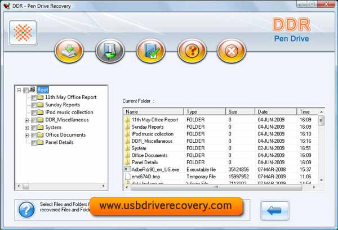
Task: Click the Panel Details folder icon in tree
Action: pyautogui.click(x=41, y=142)
